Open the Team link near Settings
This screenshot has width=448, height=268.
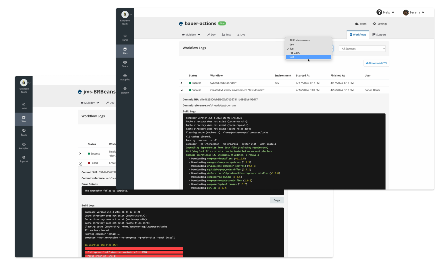[360, 24]
